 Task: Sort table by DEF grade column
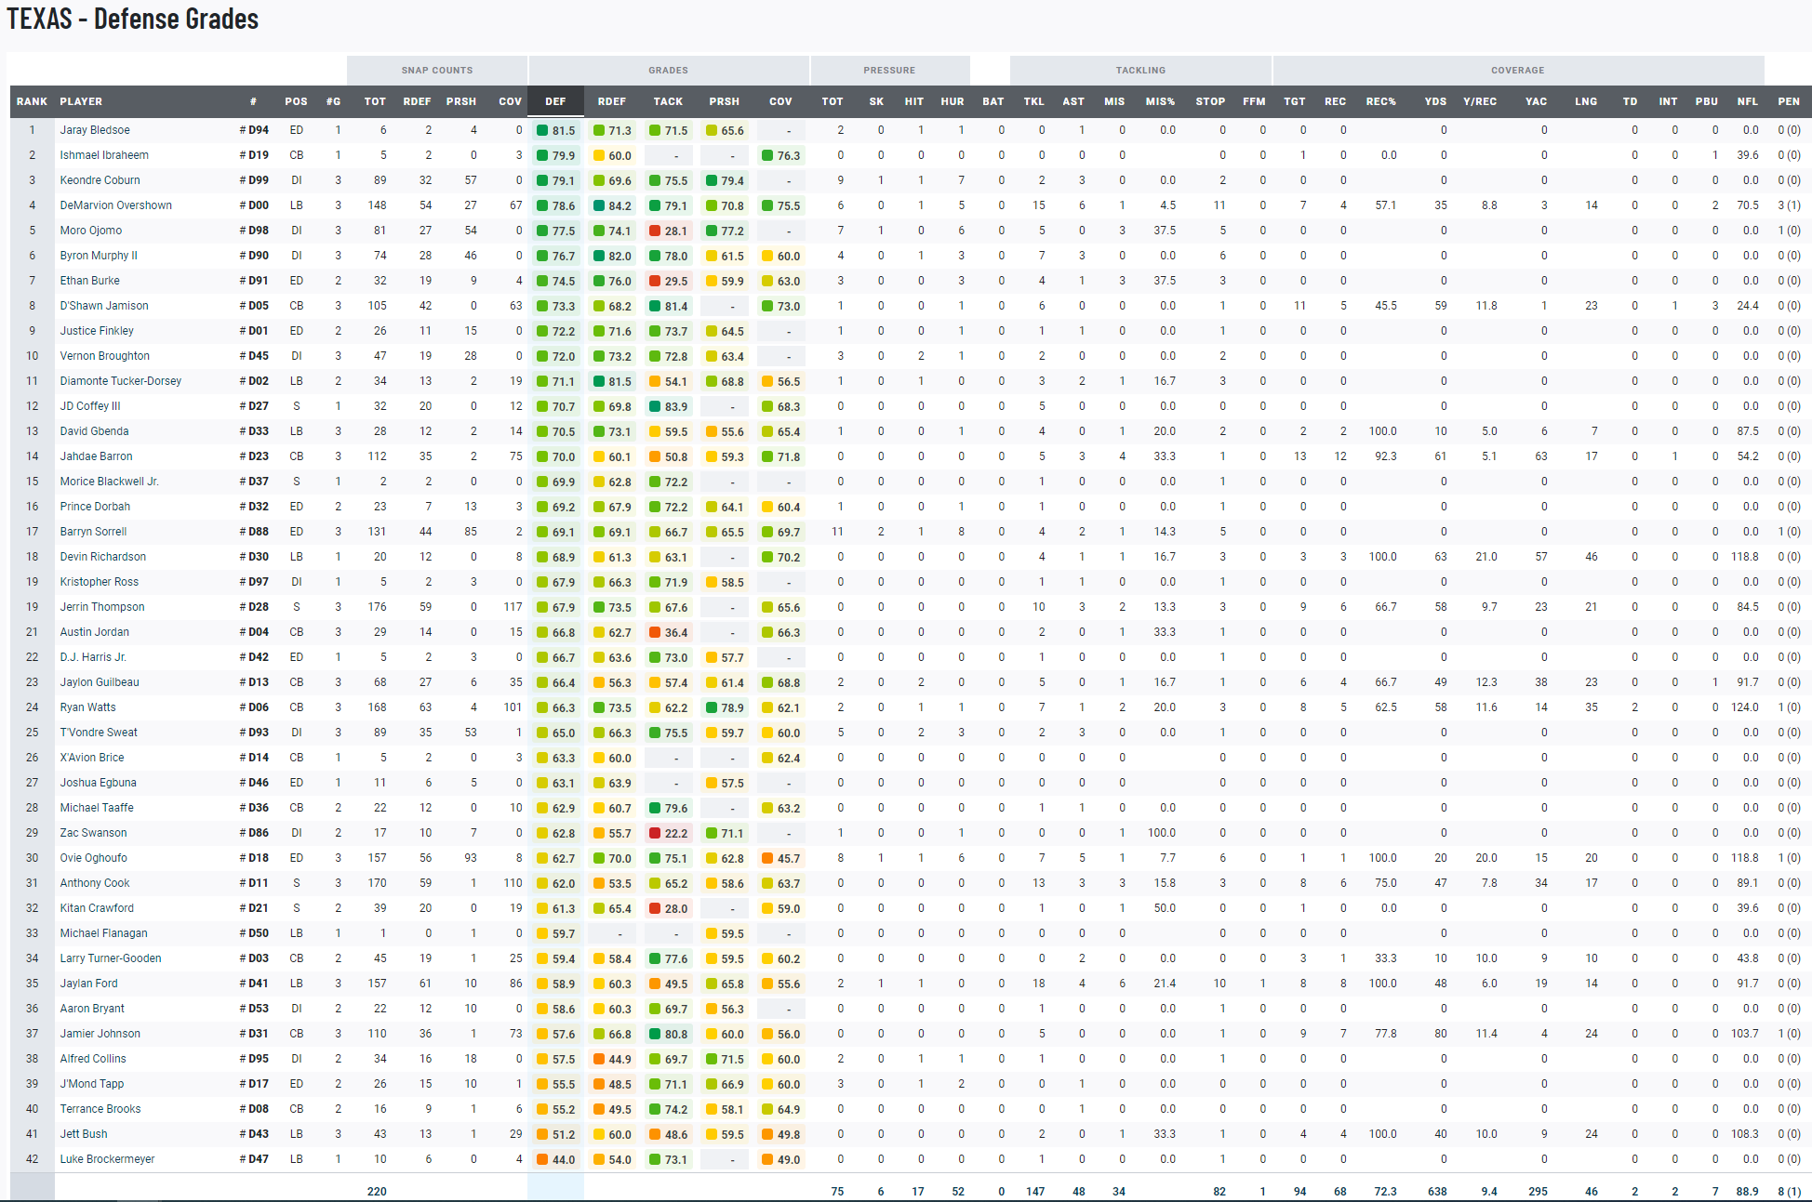click(x=555, y=101)
